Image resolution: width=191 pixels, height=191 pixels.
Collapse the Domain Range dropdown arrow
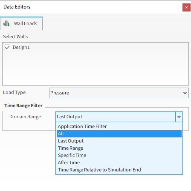(179, 117)
